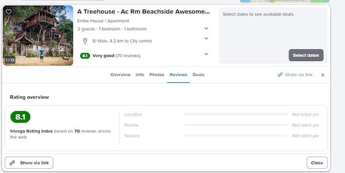Click the chain icon in bottom Share button
Viewport: 345px width, 173px height.
coord(12,162)
